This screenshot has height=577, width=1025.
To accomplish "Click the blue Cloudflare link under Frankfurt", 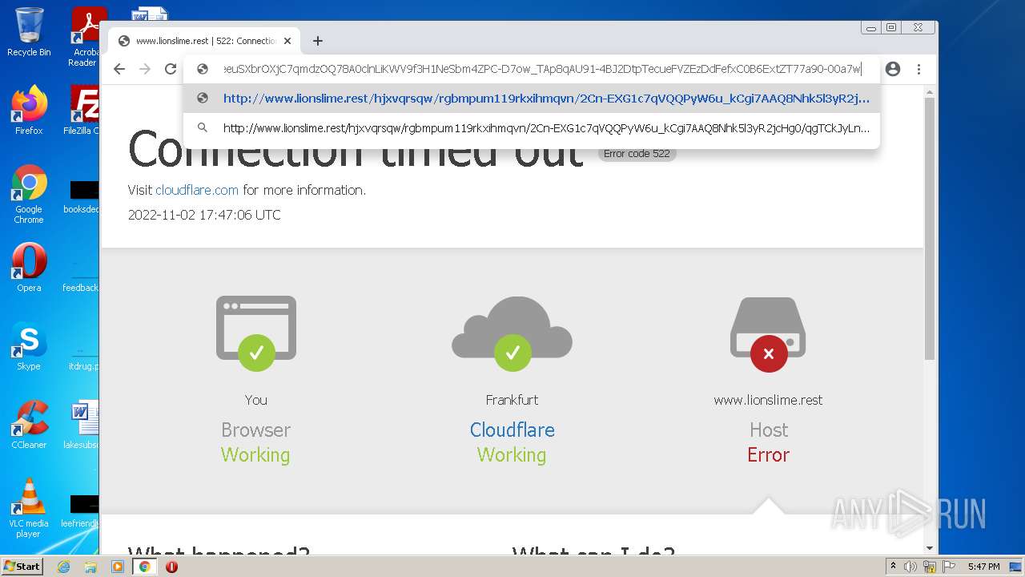I will pyautogui.click(x=512, y=430).
